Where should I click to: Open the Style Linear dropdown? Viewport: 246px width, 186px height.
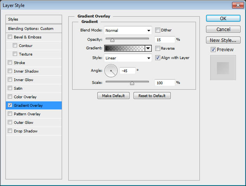pyautogui.click(x=128, y=58)
